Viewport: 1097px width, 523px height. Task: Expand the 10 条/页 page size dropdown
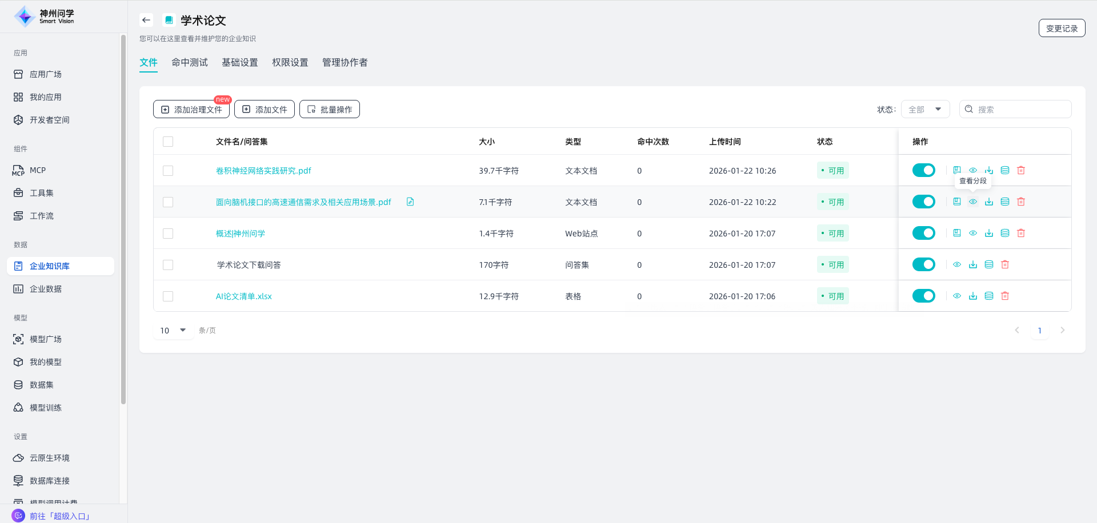(173, 330)
